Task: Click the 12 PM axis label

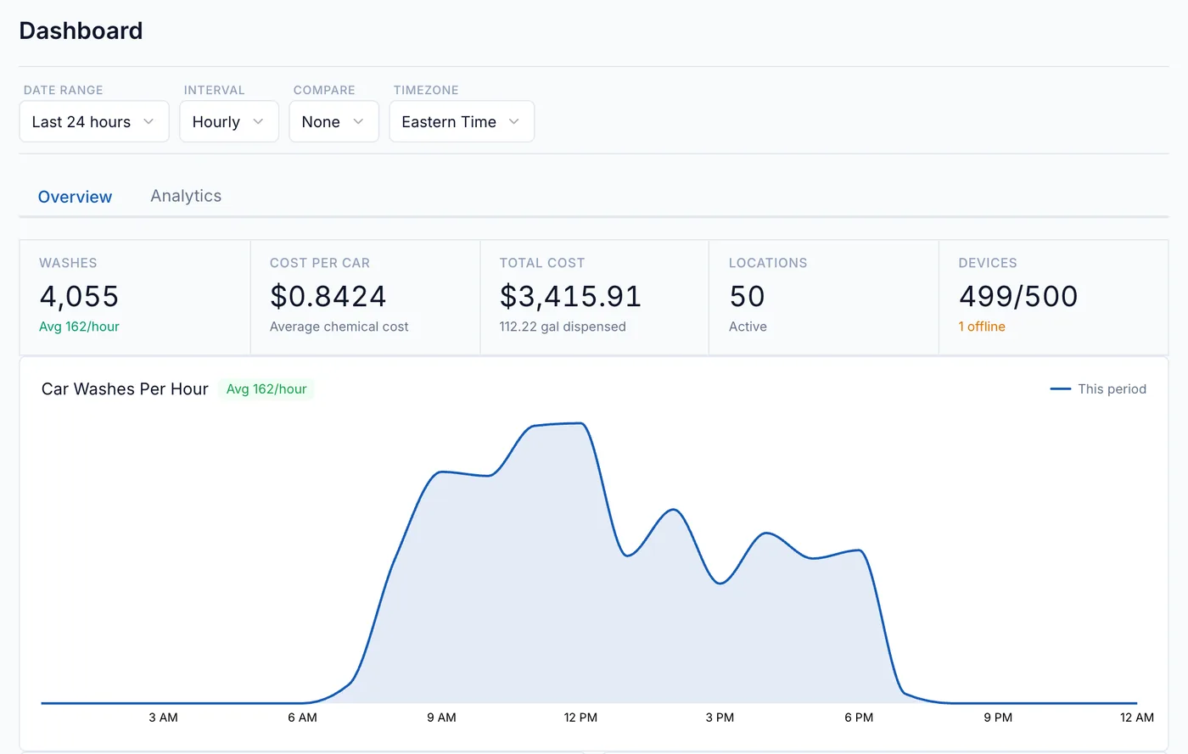Action: point(580,718)
